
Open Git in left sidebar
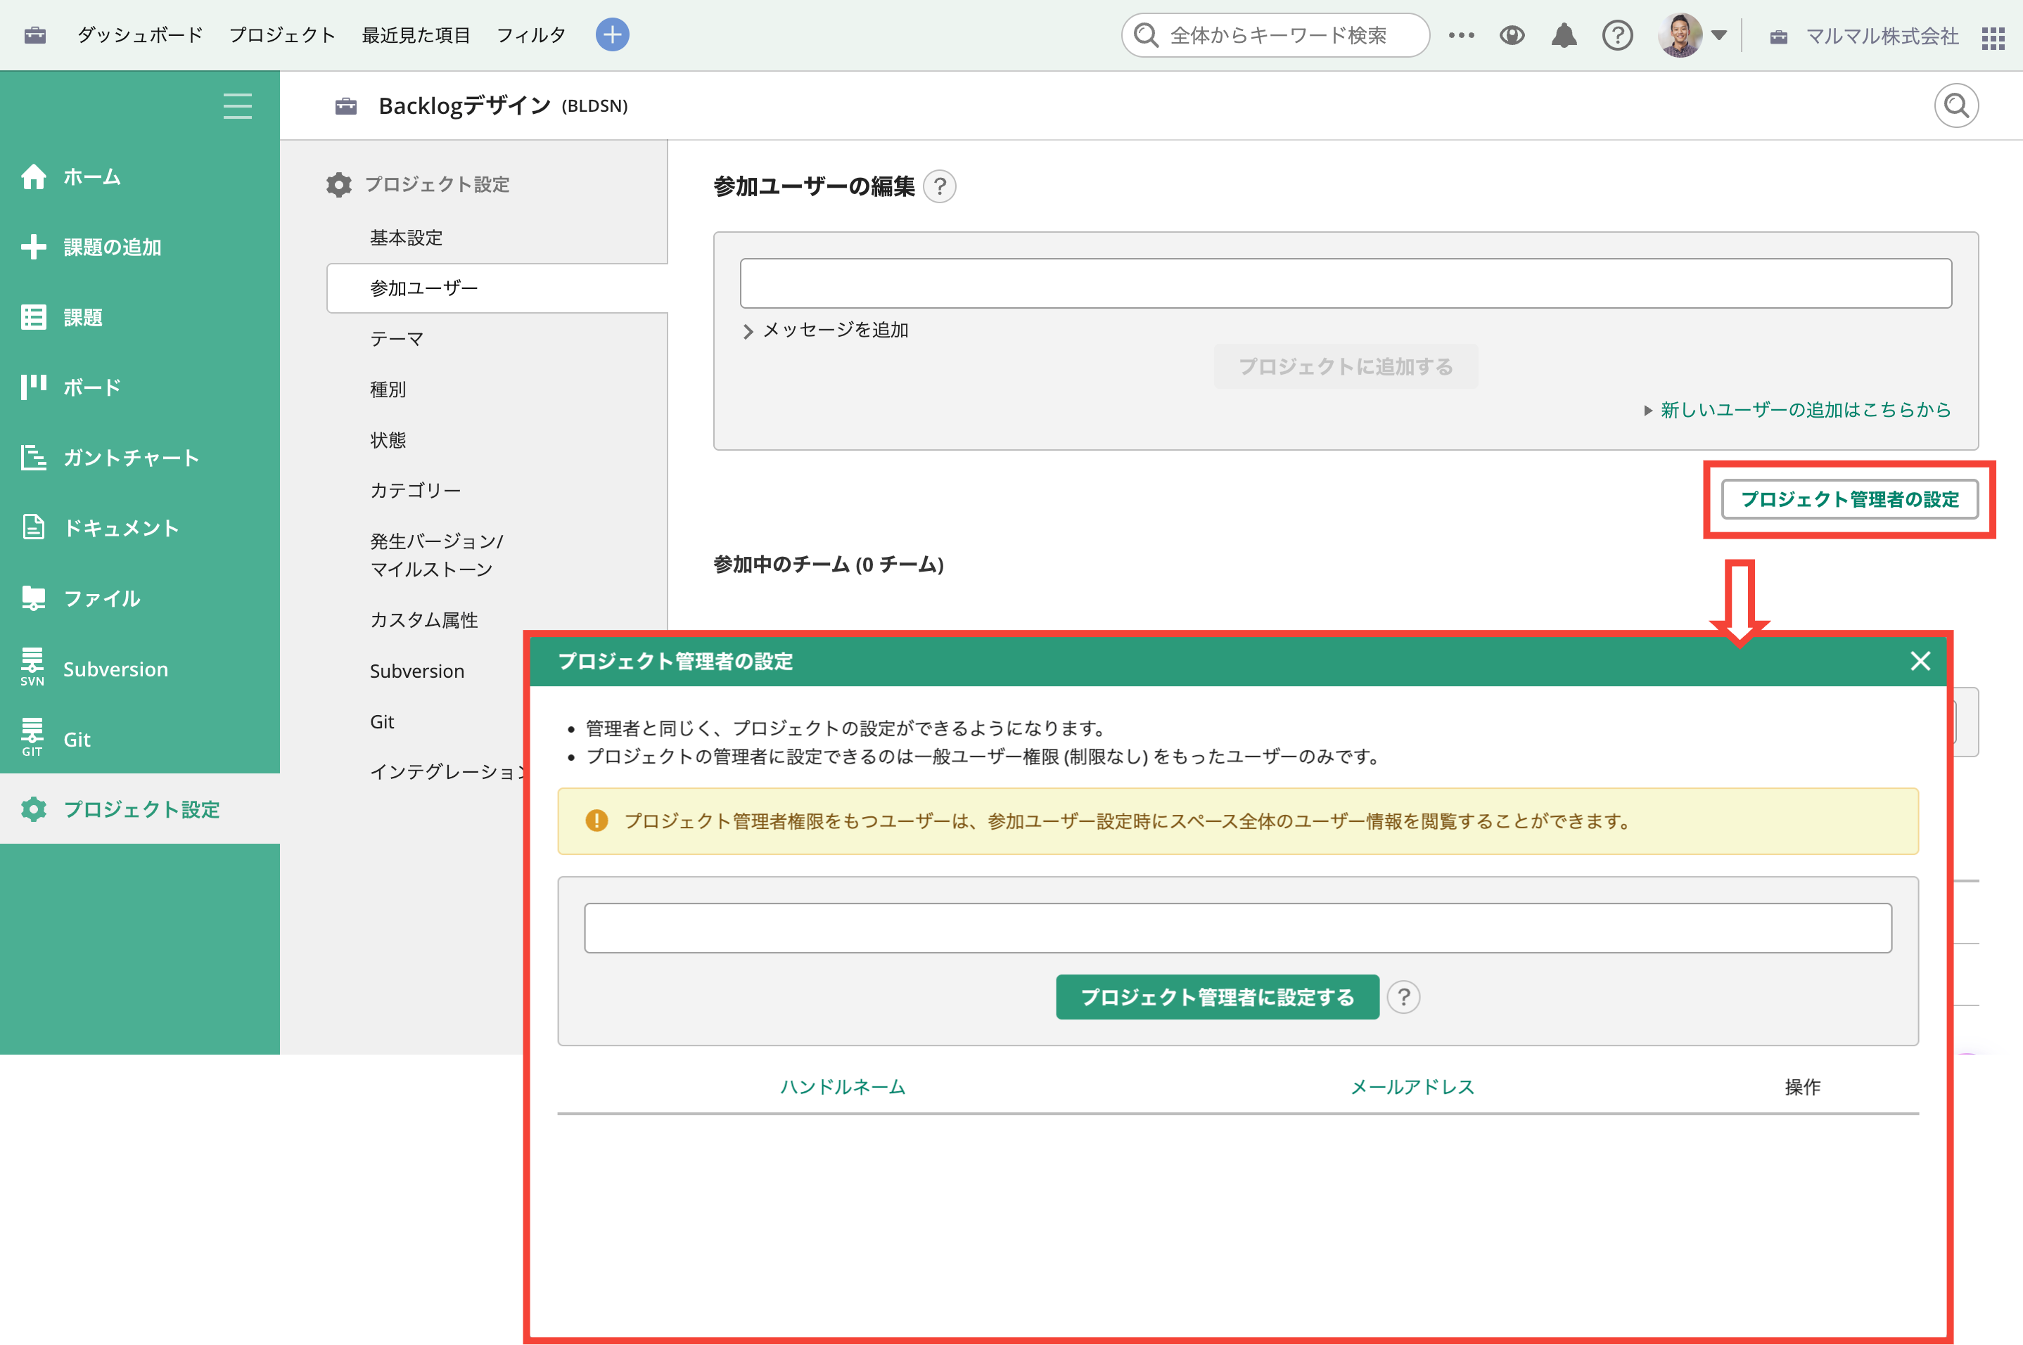tap(140, 740)
